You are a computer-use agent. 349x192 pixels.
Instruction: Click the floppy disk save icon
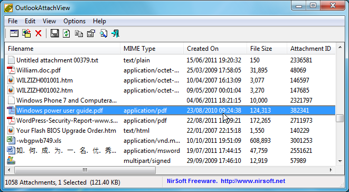[54, 33]
